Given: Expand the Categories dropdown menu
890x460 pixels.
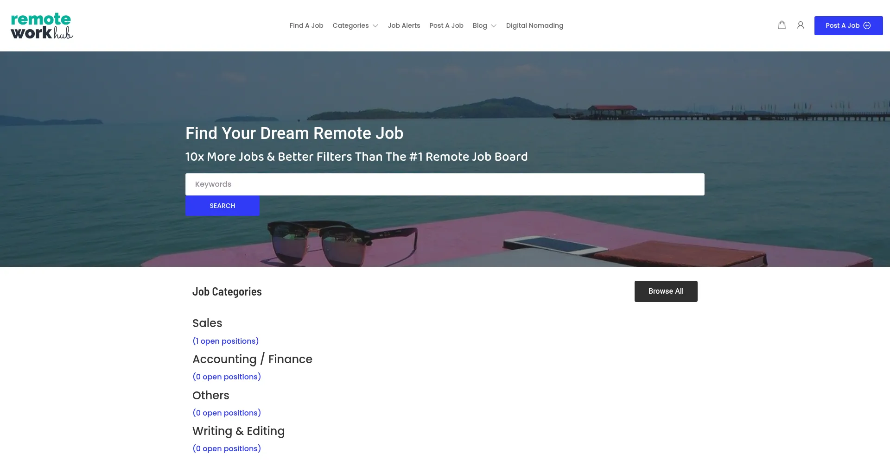Looking at the screenshot, I should click(350, 25).
